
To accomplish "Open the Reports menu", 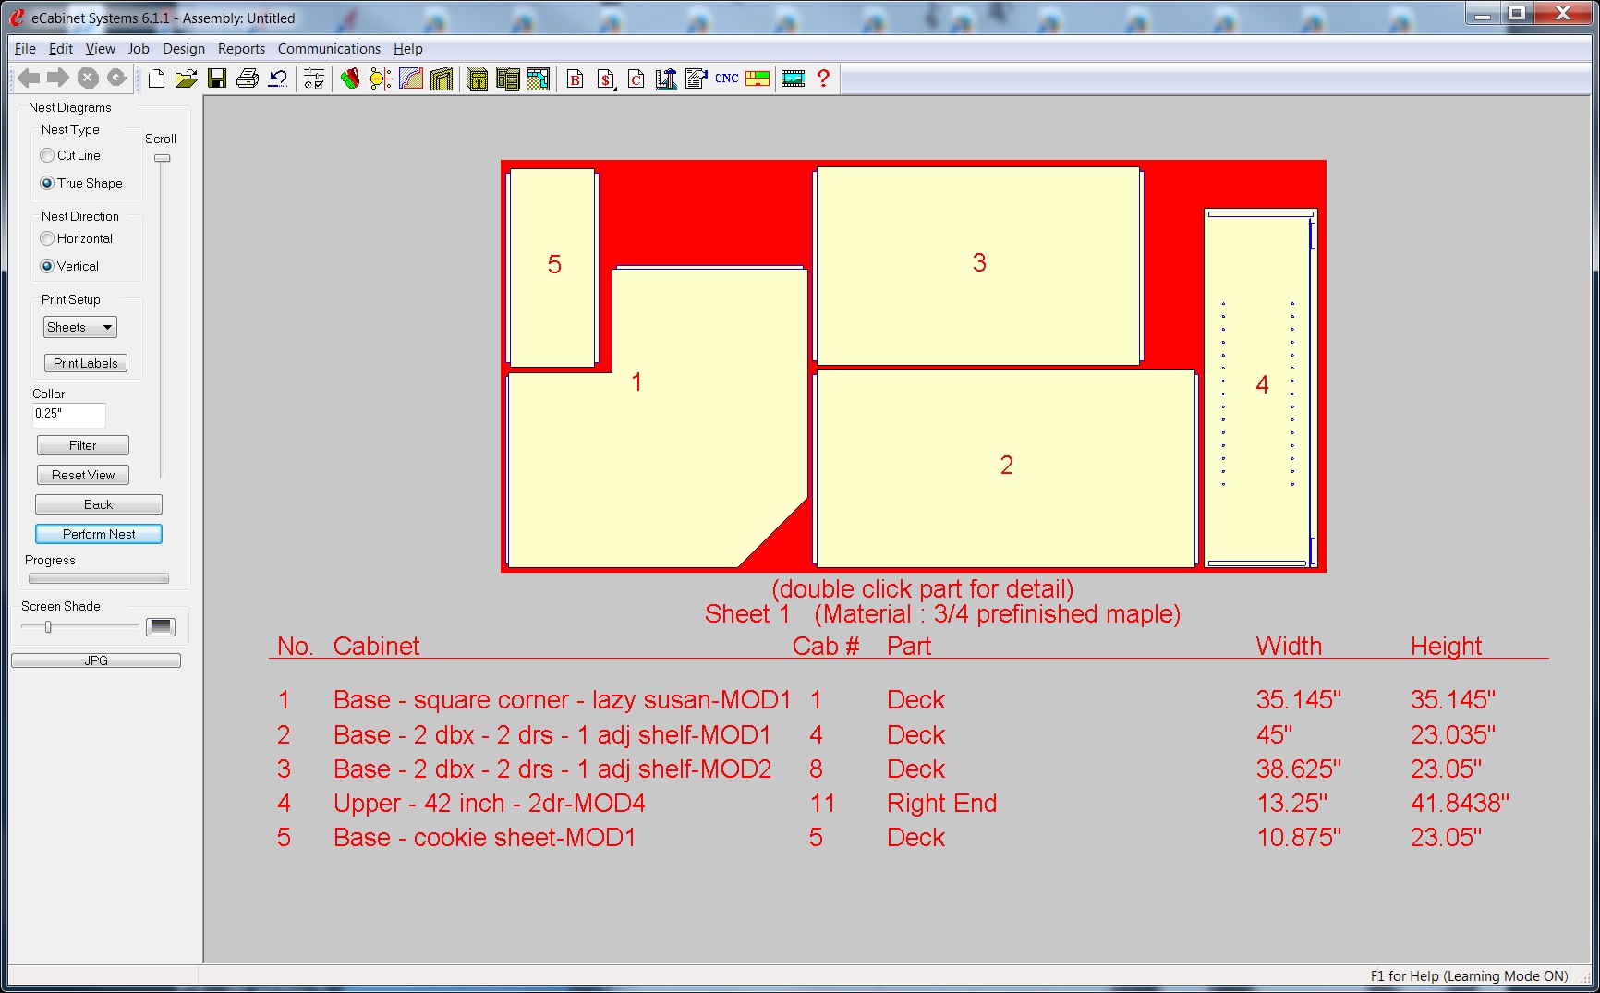I will [241, 49].
